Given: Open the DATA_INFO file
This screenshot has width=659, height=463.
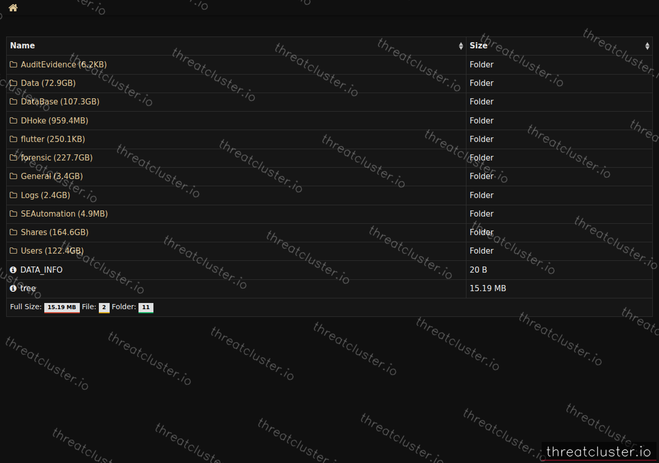Looking at the screenshot, I should click(x=41, y=270).
